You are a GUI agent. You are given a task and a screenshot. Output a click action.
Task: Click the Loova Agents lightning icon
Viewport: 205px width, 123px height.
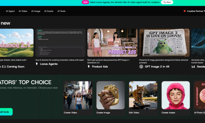pos(37,64)
